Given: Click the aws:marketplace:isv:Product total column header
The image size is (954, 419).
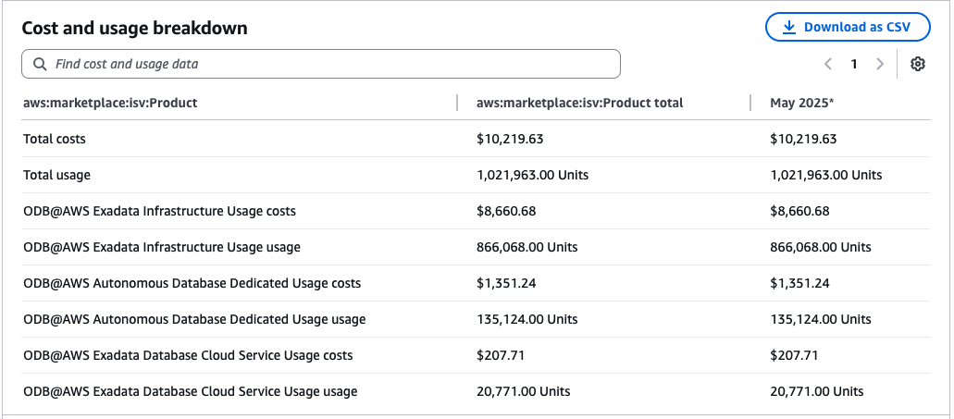Looking at the screenshot, I should pos(579,103).
